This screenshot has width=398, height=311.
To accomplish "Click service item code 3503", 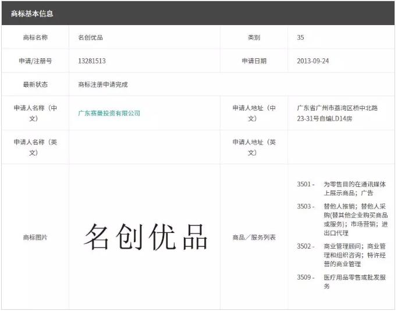I will [305, 206].
